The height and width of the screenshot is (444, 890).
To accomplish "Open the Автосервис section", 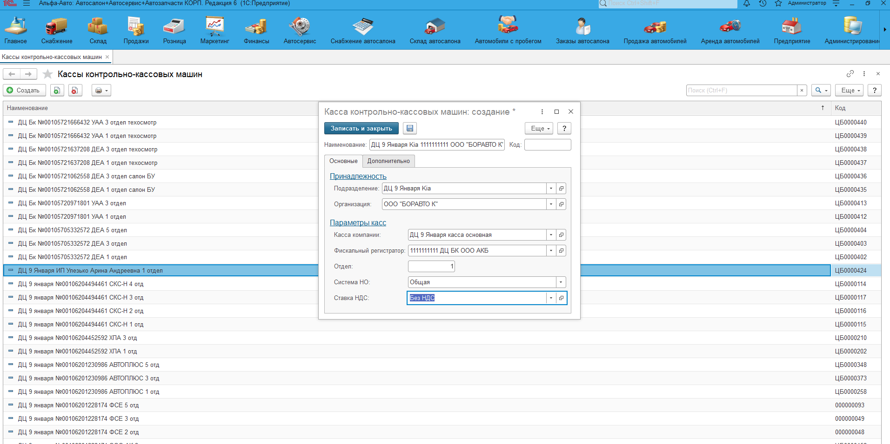I will 300,31.
